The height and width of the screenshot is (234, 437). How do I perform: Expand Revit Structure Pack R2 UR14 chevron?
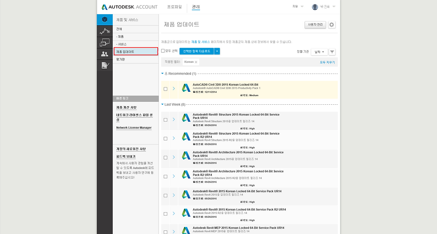173,138
